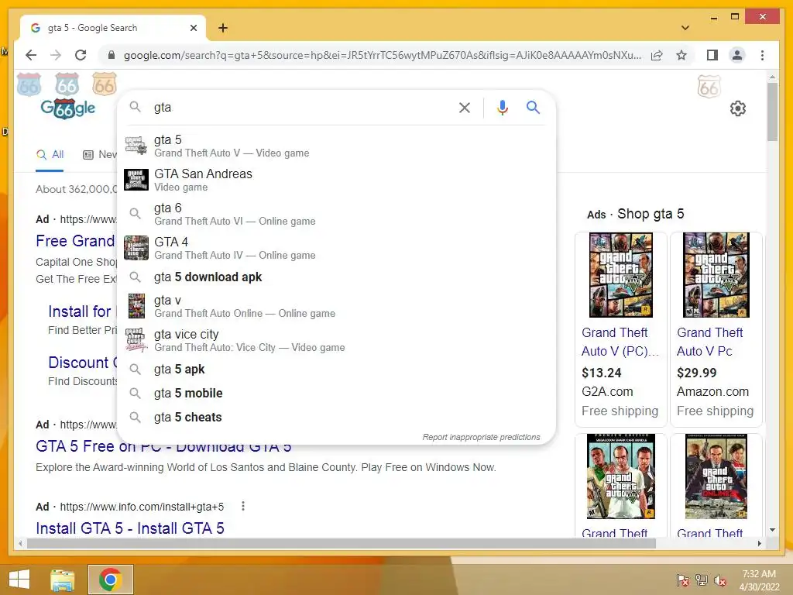Image resolution: width=793 pixels, height=595 pixels.
Task: Click the Google Route 66 doodle logo
Action: tap(68, 108)
